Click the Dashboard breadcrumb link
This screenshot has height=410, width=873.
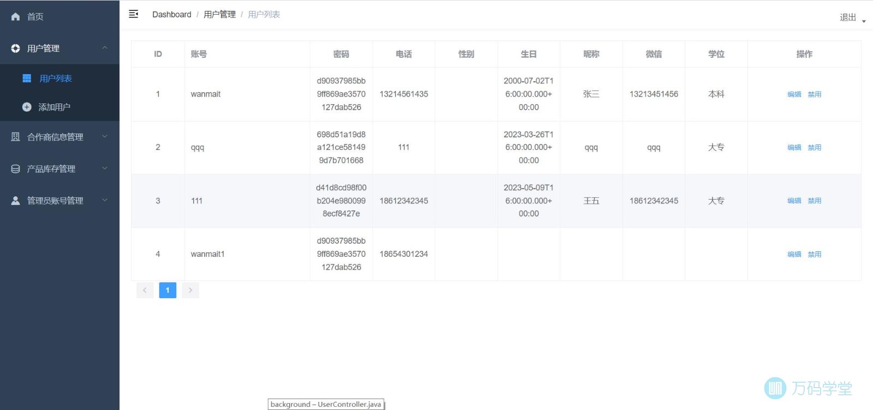(171, 15)
